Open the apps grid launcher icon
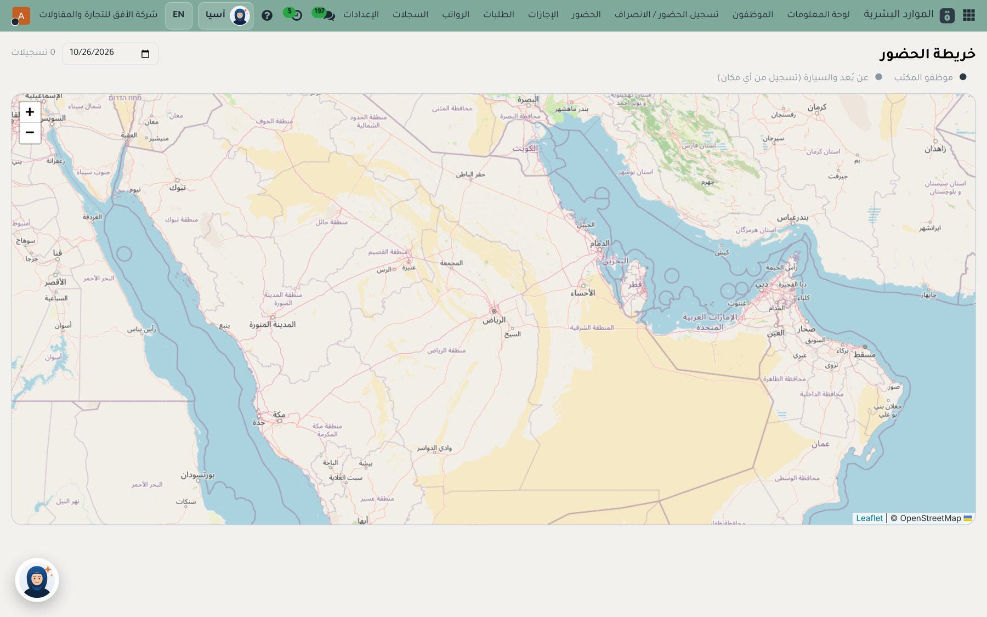This screenshot has height=617, width=987. coord(969,15)
